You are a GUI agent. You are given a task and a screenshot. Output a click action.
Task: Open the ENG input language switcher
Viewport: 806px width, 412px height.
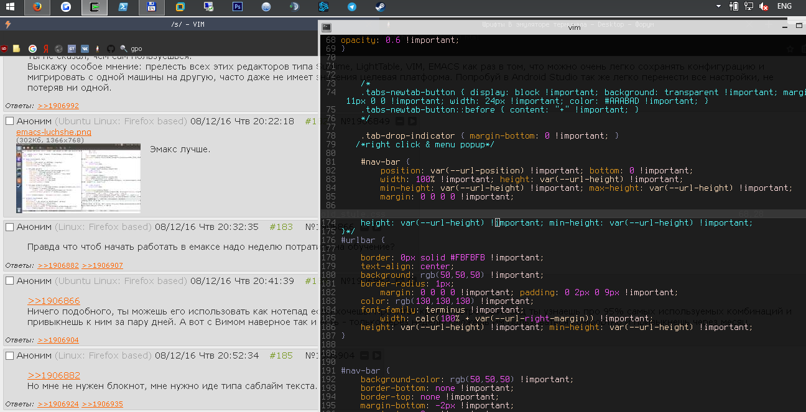tap(784, 6)
